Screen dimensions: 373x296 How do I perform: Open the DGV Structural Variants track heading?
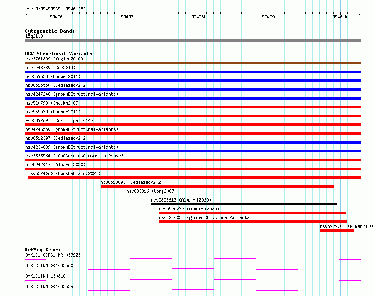tap(59, 54)
